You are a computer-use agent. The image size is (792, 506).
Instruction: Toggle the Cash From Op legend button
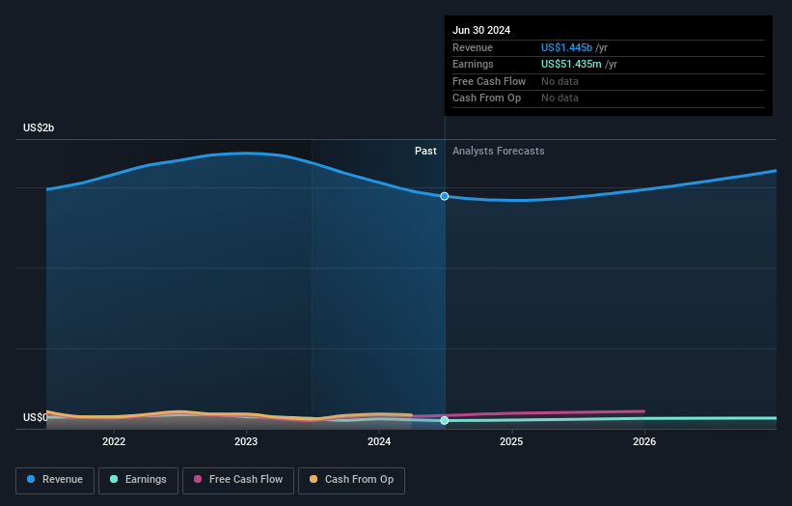351,480
